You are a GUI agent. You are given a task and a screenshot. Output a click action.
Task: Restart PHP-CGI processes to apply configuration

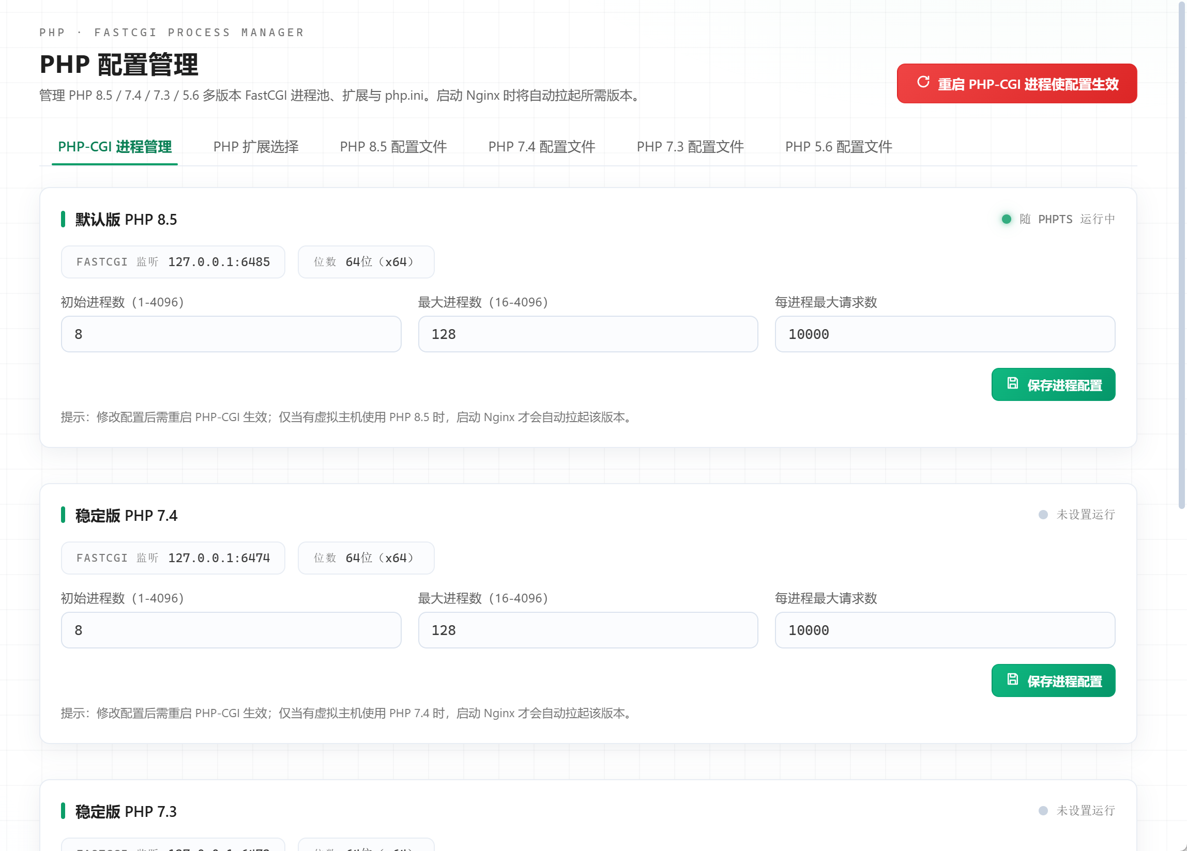point(1016,84)
